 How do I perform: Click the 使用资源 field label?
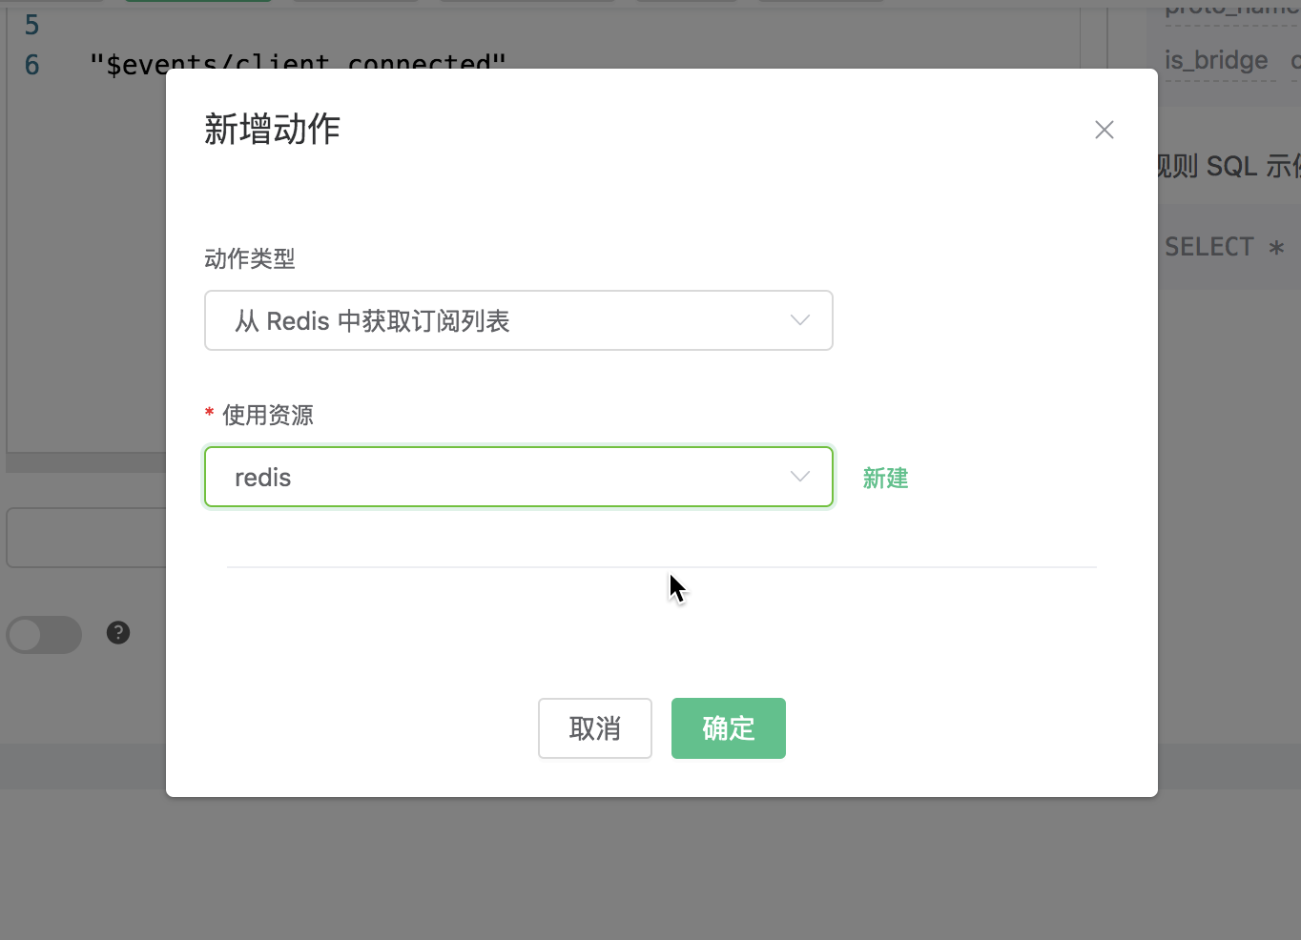tap(268, 415)
